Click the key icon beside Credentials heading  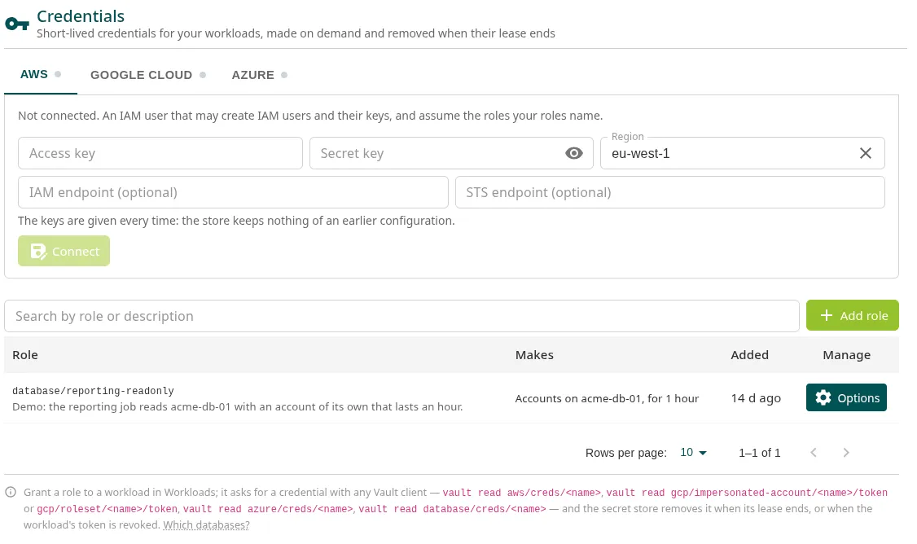17,24
